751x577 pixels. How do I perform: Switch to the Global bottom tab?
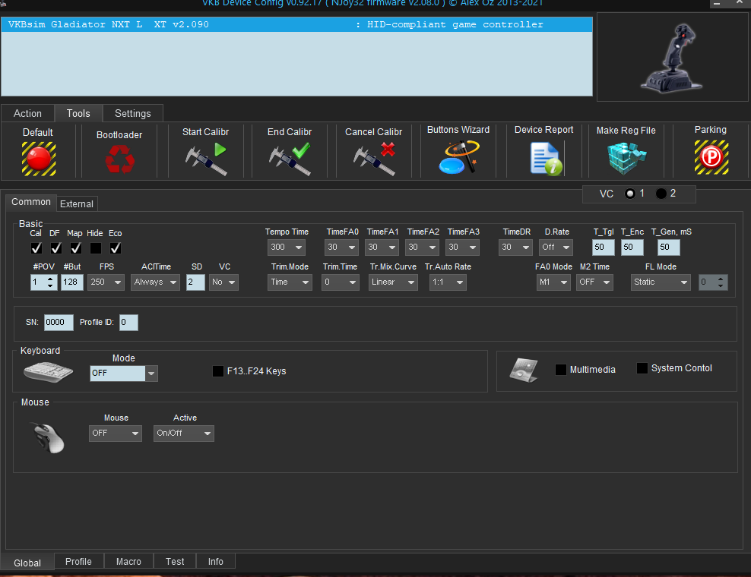[x=27, y=563]
